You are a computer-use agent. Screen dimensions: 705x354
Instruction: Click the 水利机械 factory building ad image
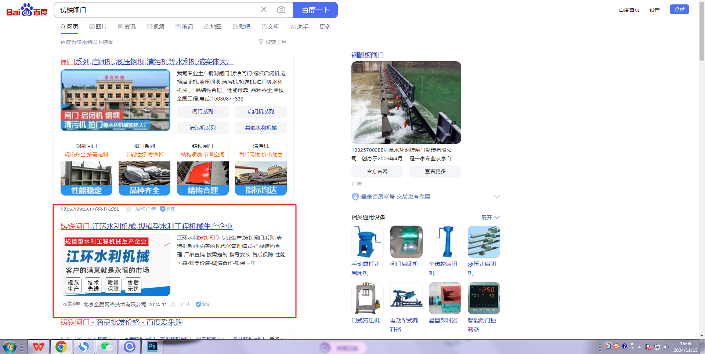point(115,100)
